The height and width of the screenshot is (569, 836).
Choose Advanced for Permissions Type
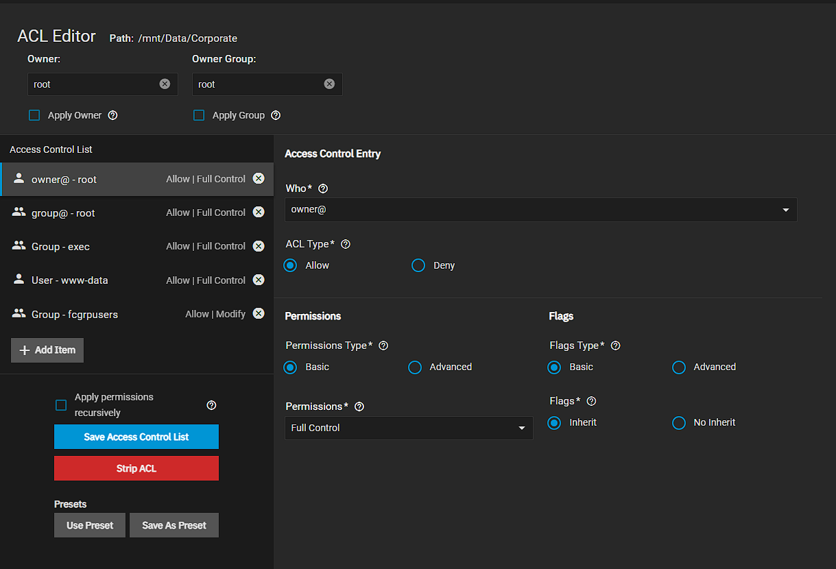coord(415,367)
